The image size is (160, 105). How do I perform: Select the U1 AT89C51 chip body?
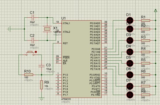click(81, 59)
